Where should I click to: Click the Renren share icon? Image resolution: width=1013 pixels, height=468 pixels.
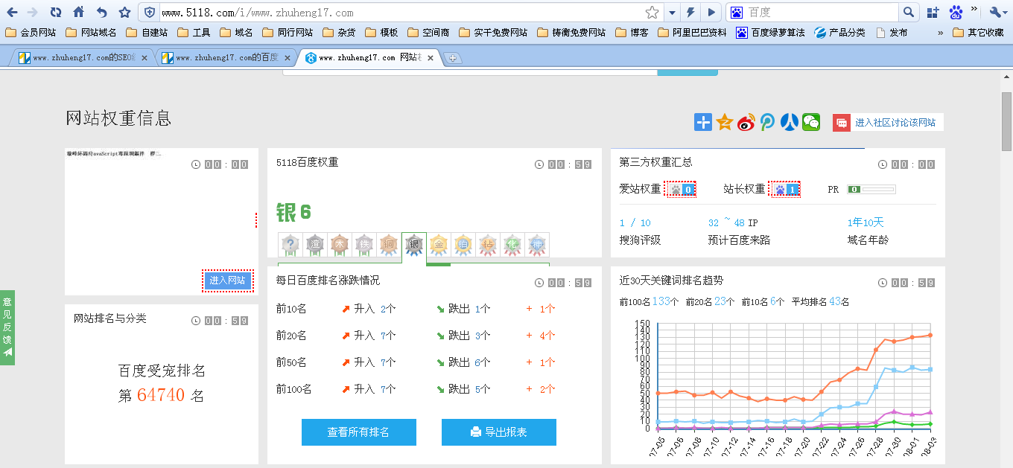(x=790, y=123)
